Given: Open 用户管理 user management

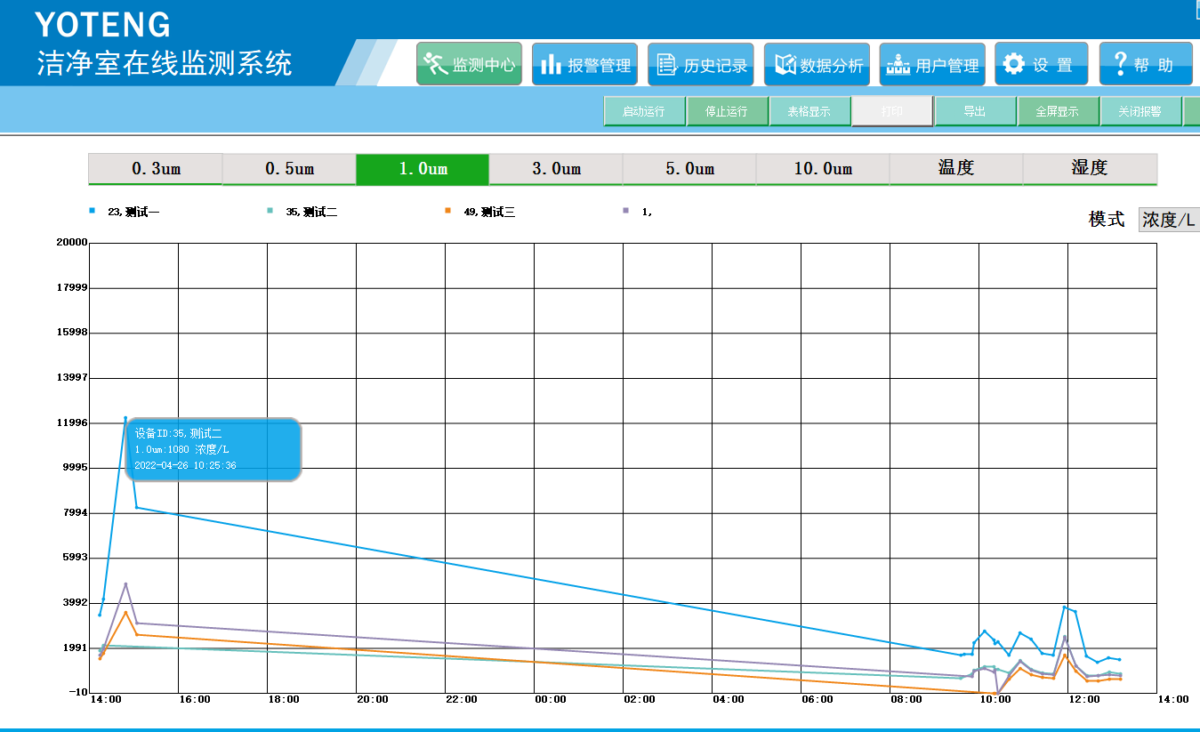Looking at the screenshot, I should pos(932,64).
